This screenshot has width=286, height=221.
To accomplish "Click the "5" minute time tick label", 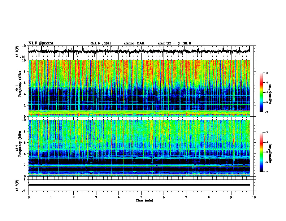I will pyautogui.click(x=141, y=197).
